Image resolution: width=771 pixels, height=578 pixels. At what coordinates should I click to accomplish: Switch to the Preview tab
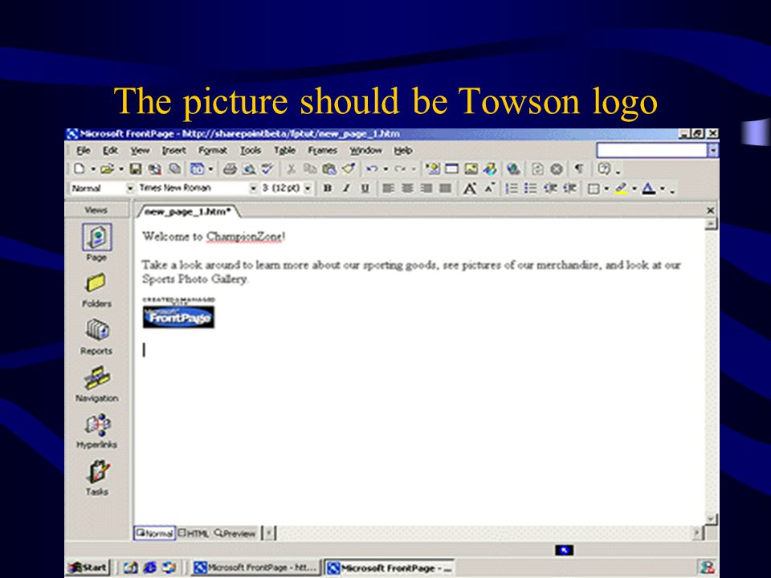tap(235, 533)
